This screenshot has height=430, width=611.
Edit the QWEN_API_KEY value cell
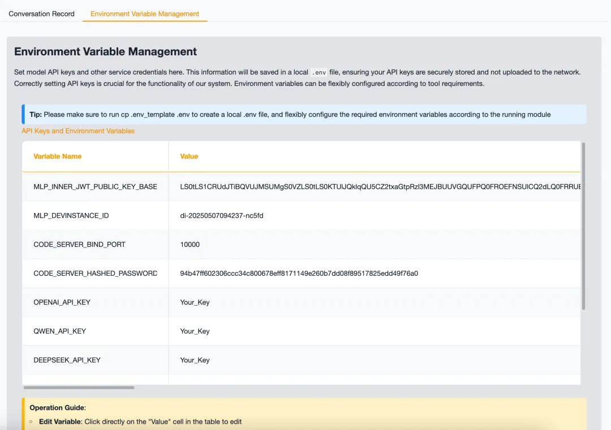coord(195,331)
